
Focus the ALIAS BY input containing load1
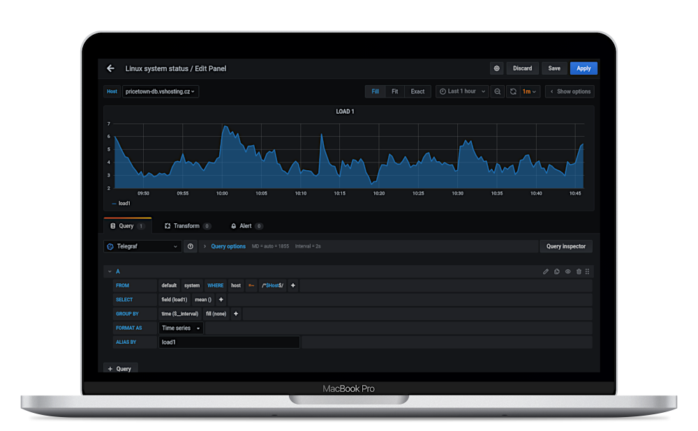pos(229,342)
